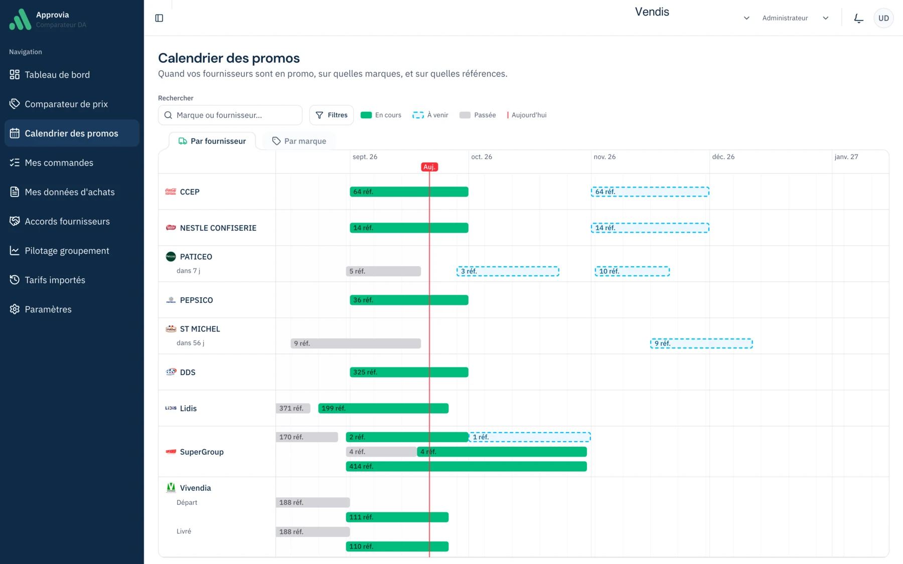Click the Paramètres gear icon
The image size is (903, 564).
click(x=15, y=309)
